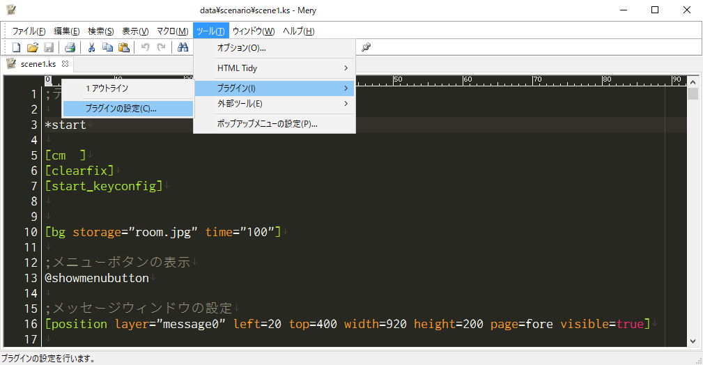703x365 pixels.
Task: Click the window resize grip in the status bar
Action: pos(698,360)
